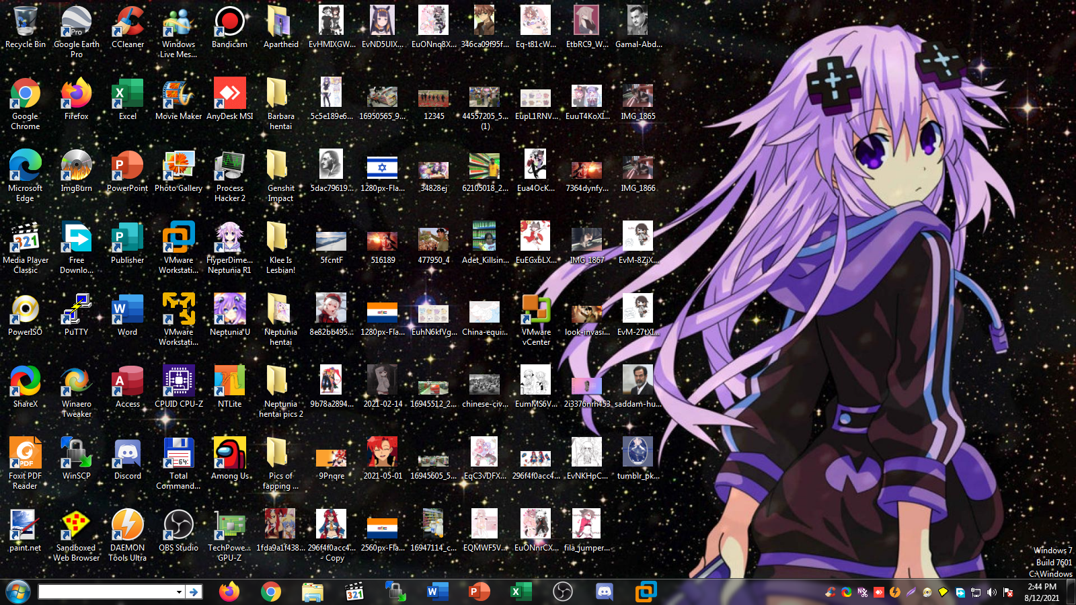This screenshot has height=605, width=1076.
Task: Open Discord from the taskbar
Action: tap(605, 592)
